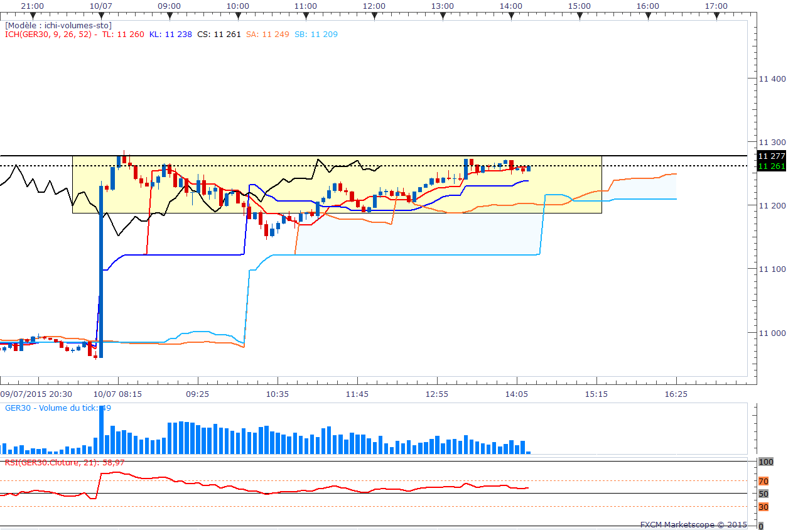Screen dimensions: 793x530
Task: Click the 'SA: 11 249' Senkou A value
Action: 267,34
